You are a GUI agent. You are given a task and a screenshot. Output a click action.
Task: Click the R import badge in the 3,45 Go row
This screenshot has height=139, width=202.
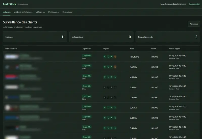point(115,128)
